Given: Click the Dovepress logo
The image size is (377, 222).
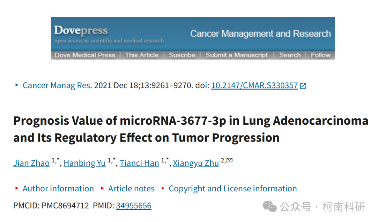Looking at the screenshot, I should (81, 31).
